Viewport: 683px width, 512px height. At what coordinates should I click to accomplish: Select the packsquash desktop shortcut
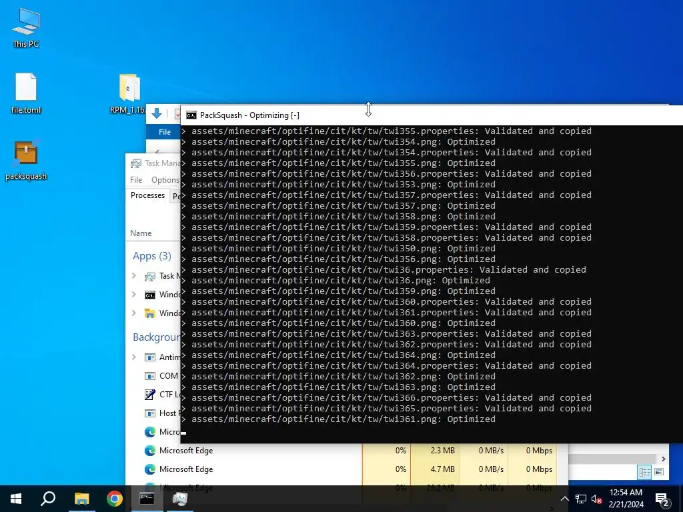pyautogui.click(x=26, y=160)
